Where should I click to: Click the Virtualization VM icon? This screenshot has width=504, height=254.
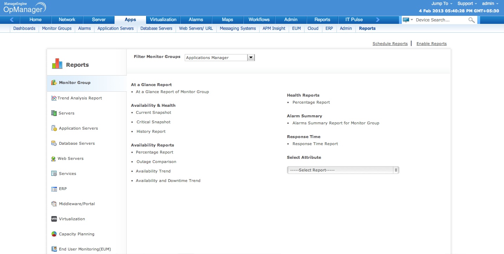click(x=54, y=219)
